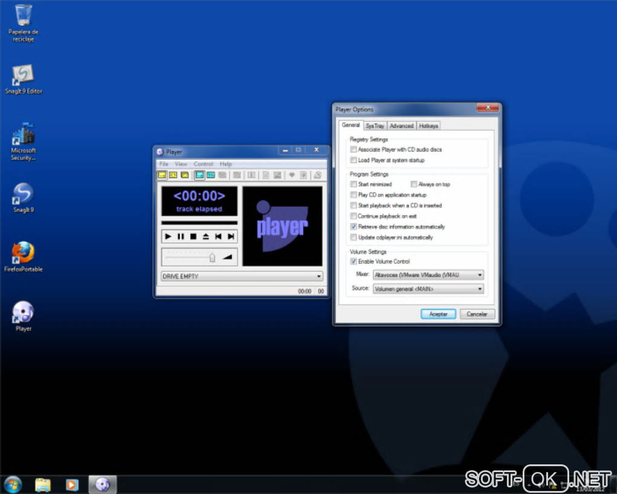Stop playback with the square Stop button
The width and height of the screenshot is (617, 494).
pyautogui.click(x=193, y=236)
